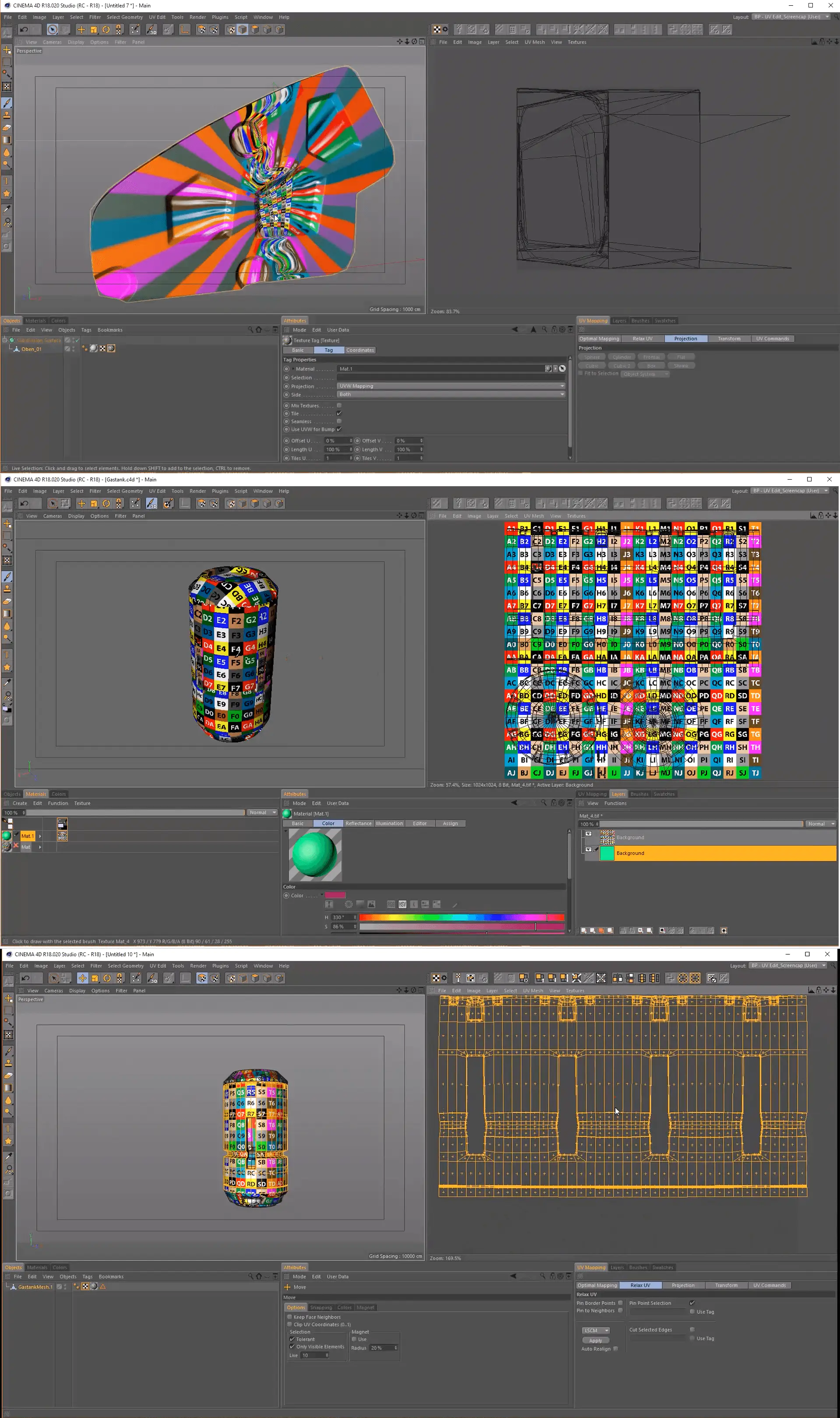Click eyedropper icon in Gastank color chooser row

click(455, 904)
